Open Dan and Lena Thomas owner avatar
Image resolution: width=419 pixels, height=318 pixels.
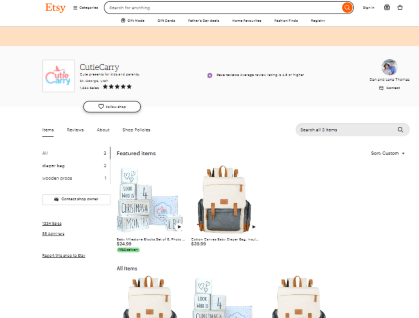[390, 67]
